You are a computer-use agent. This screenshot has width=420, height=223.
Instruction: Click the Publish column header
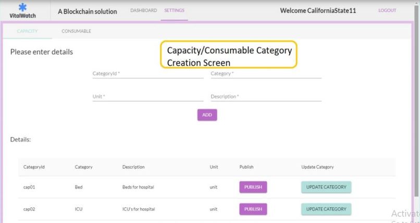coord(246,167)
